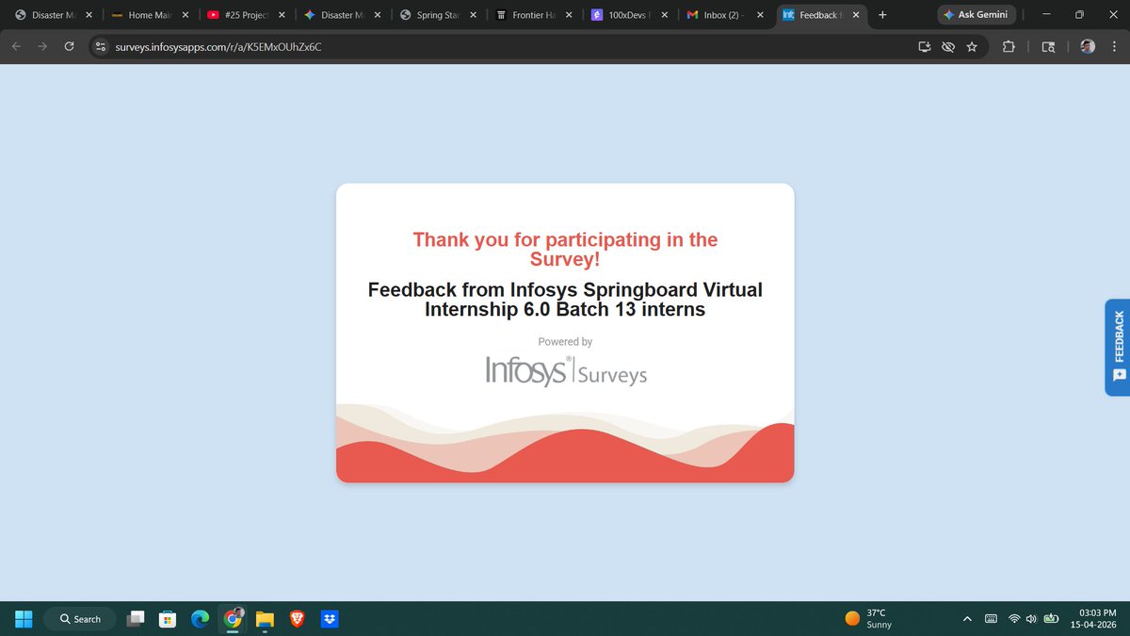This screenshot has height=636, width=1130.
Task: Close the Inbox (2) tab
Action: point(760,15)
